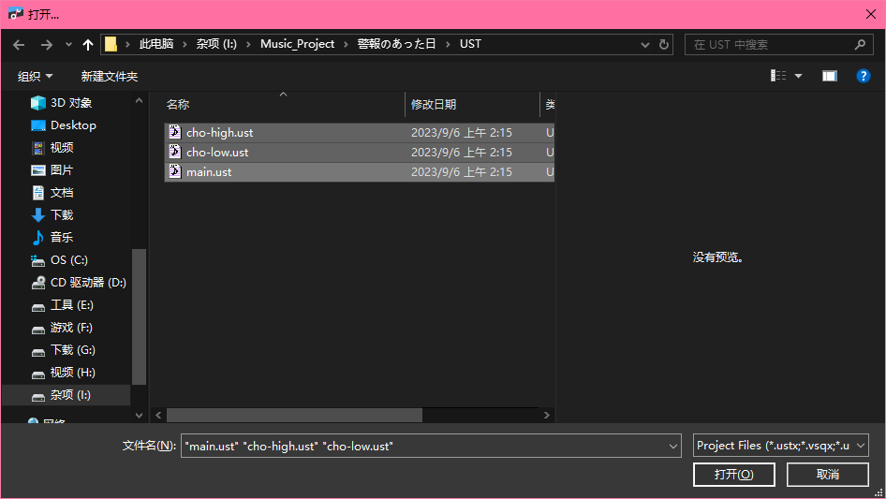Open the OS (C:) drive
This screenshot has height=499, width=886.
pyautogui.click(x=68, y=260)
